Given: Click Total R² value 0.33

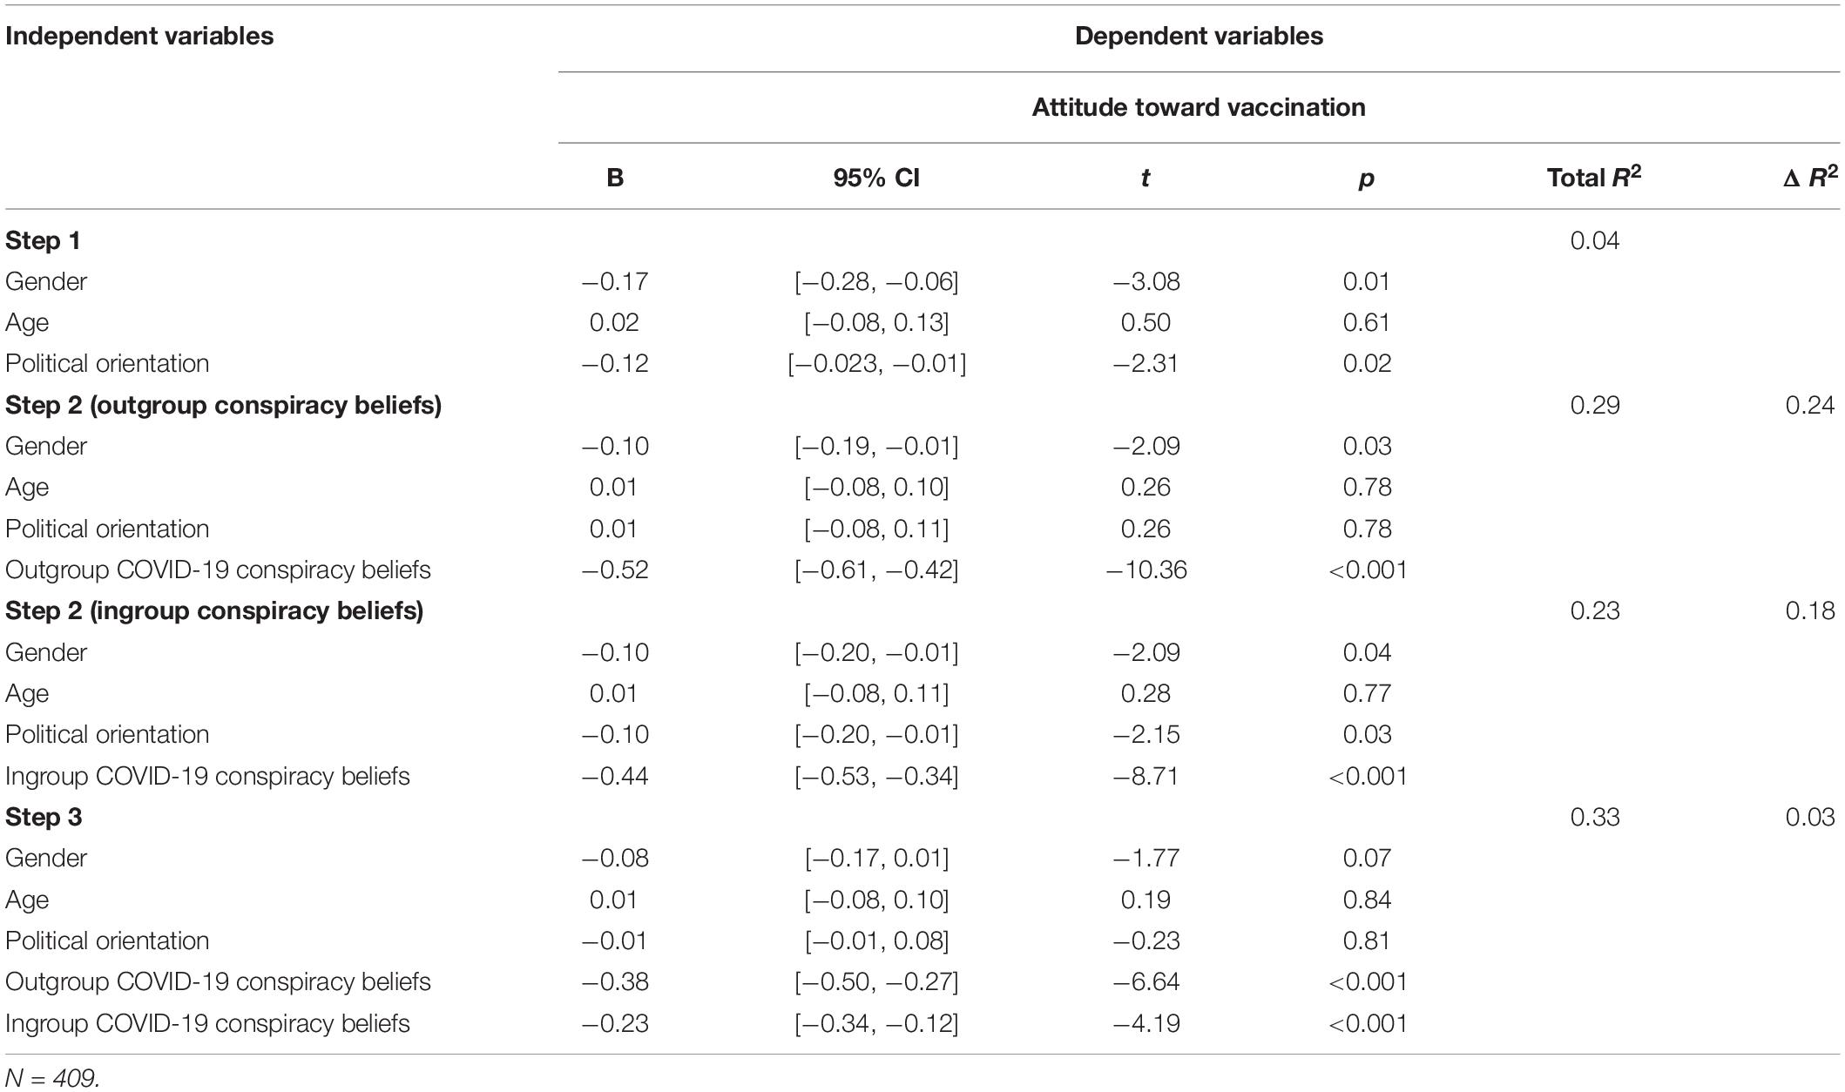Looking at the screenshot, I should pos(1595,818).
